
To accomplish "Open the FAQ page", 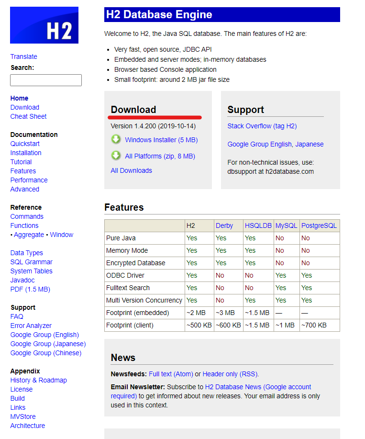I will tap(17, 316).
